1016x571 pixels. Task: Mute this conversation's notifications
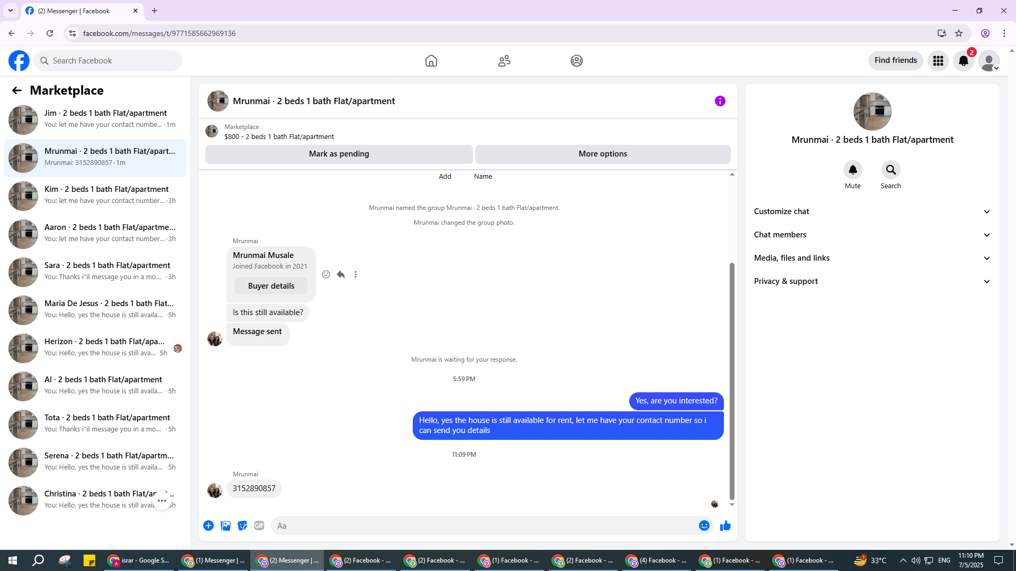(852, 170)
